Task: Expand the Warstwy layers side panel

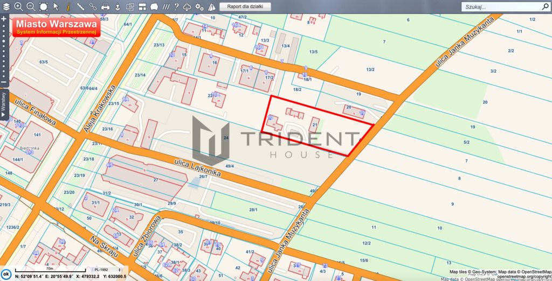Action: [4, 104]
